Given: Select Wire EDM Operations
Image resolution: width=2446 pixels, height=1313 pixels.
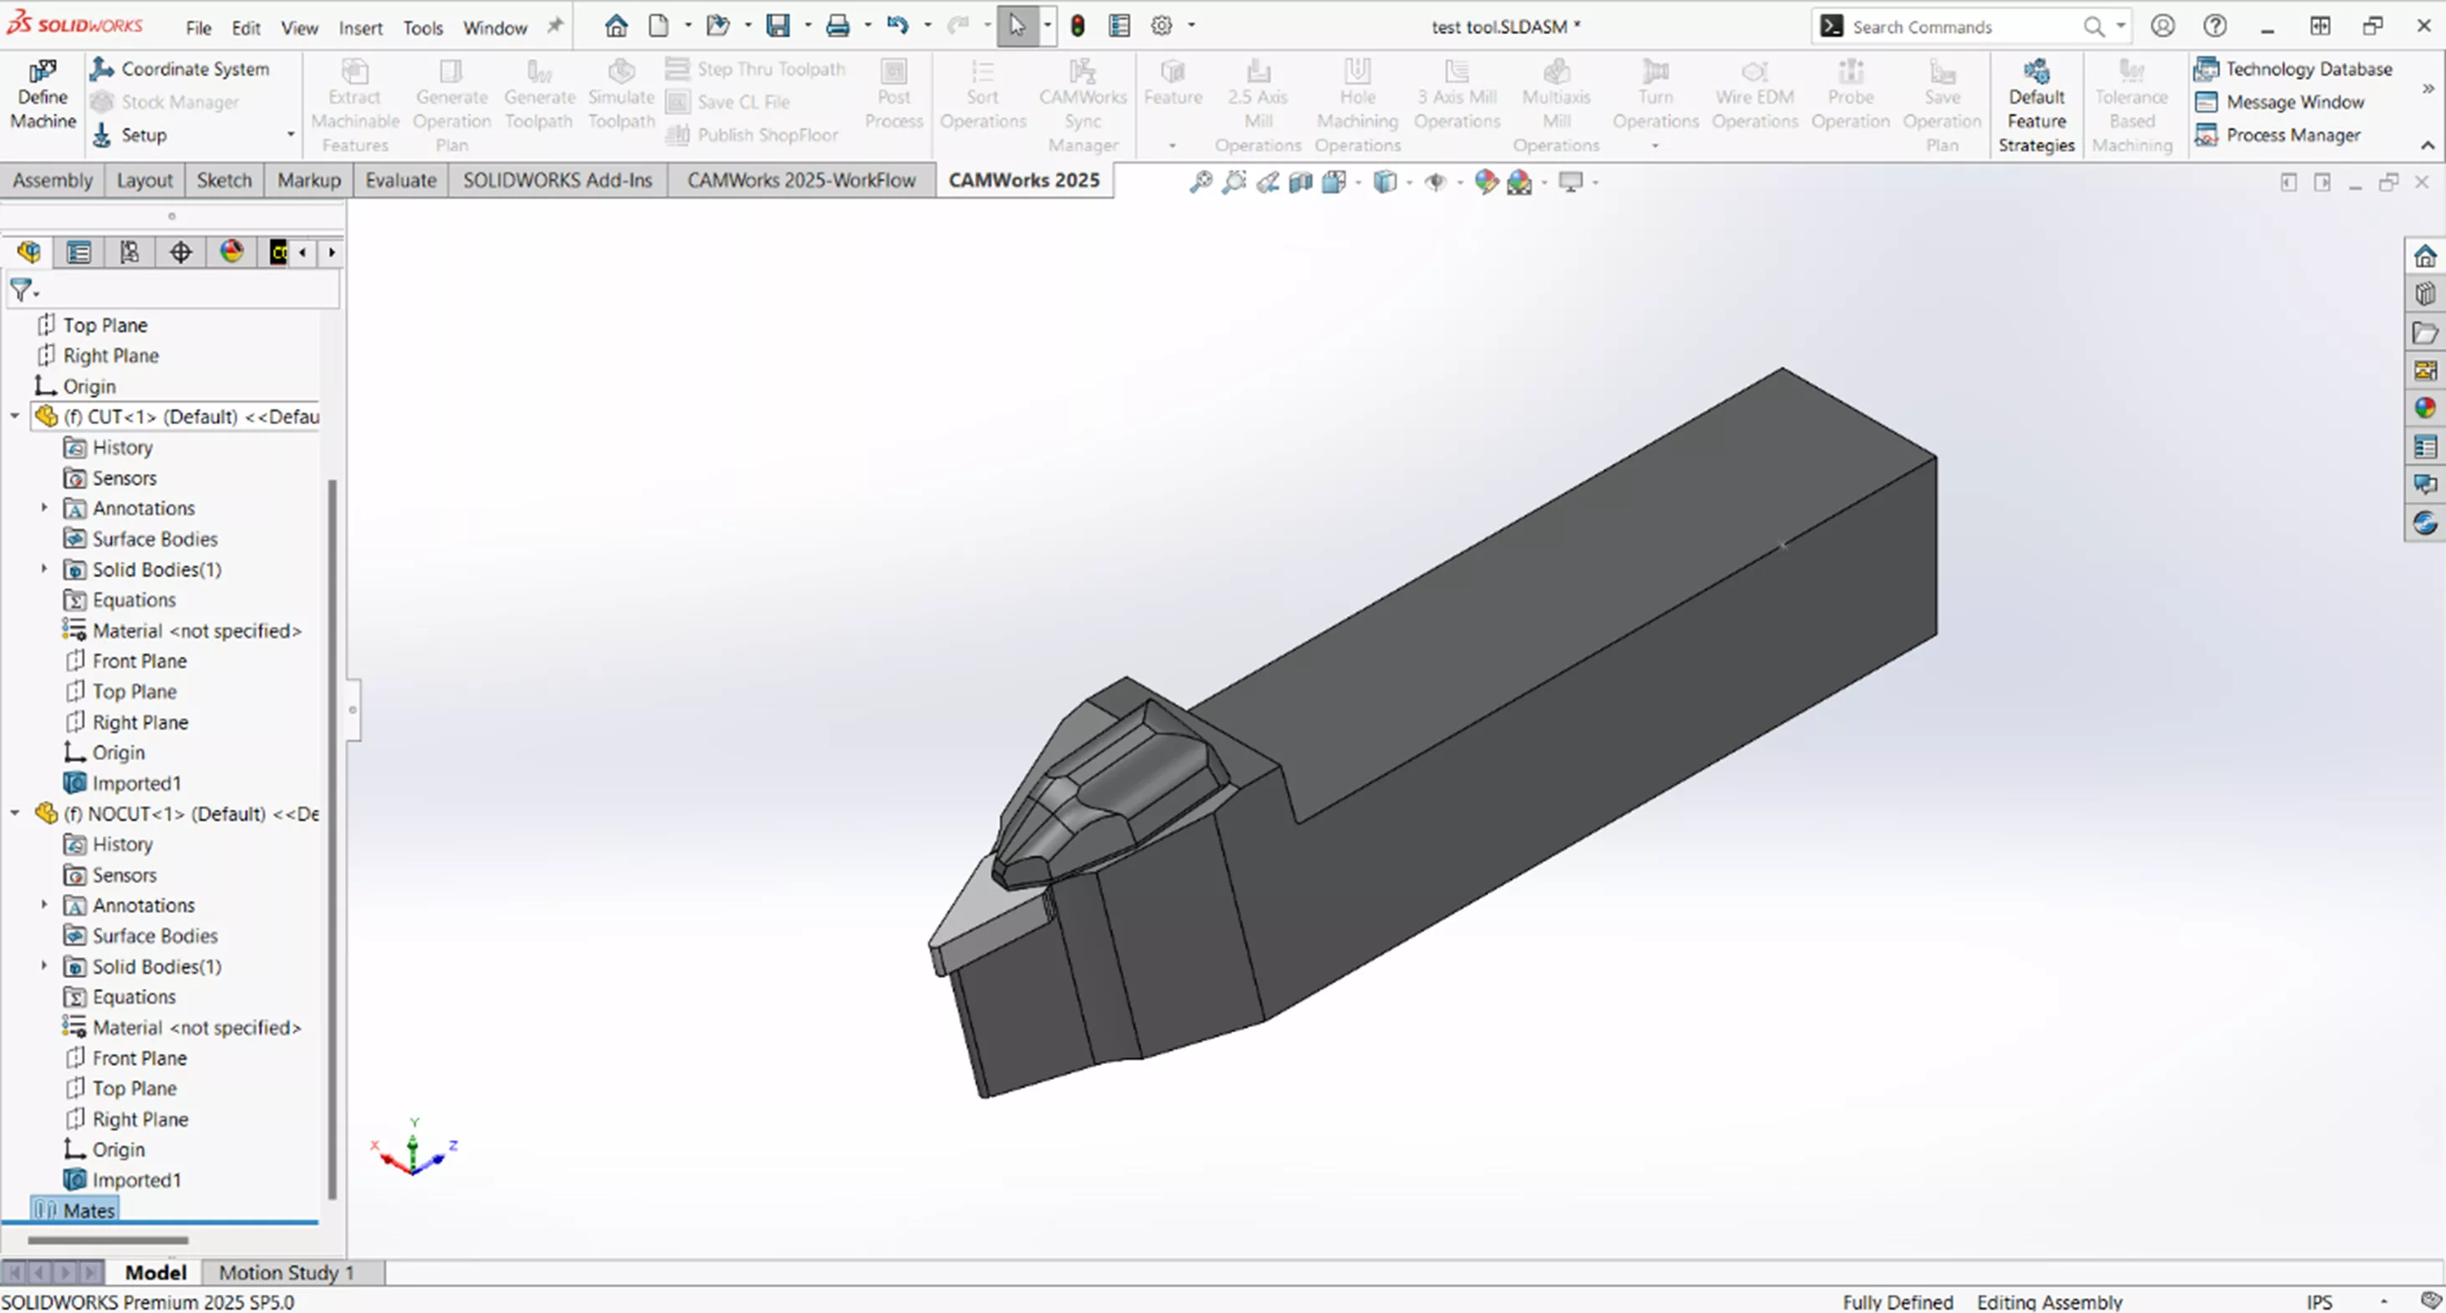Looking at the screenshot, I should (1755, 95).
